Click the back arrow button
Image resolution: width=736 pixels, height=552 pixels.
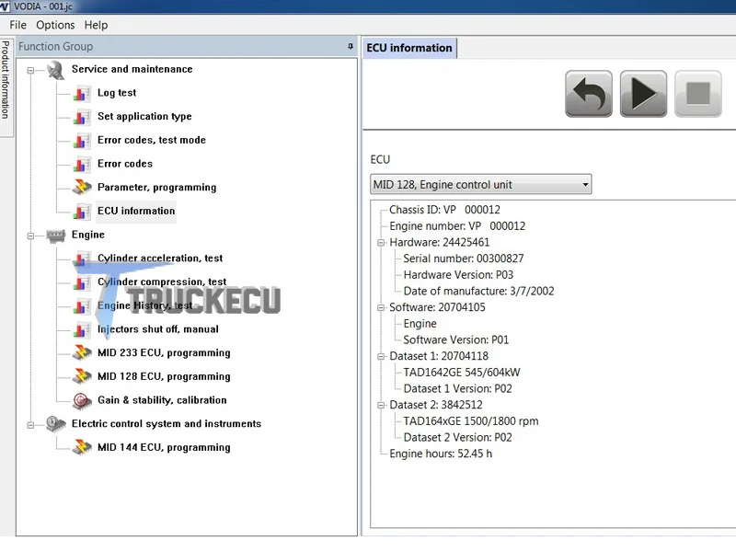(589, 94)
